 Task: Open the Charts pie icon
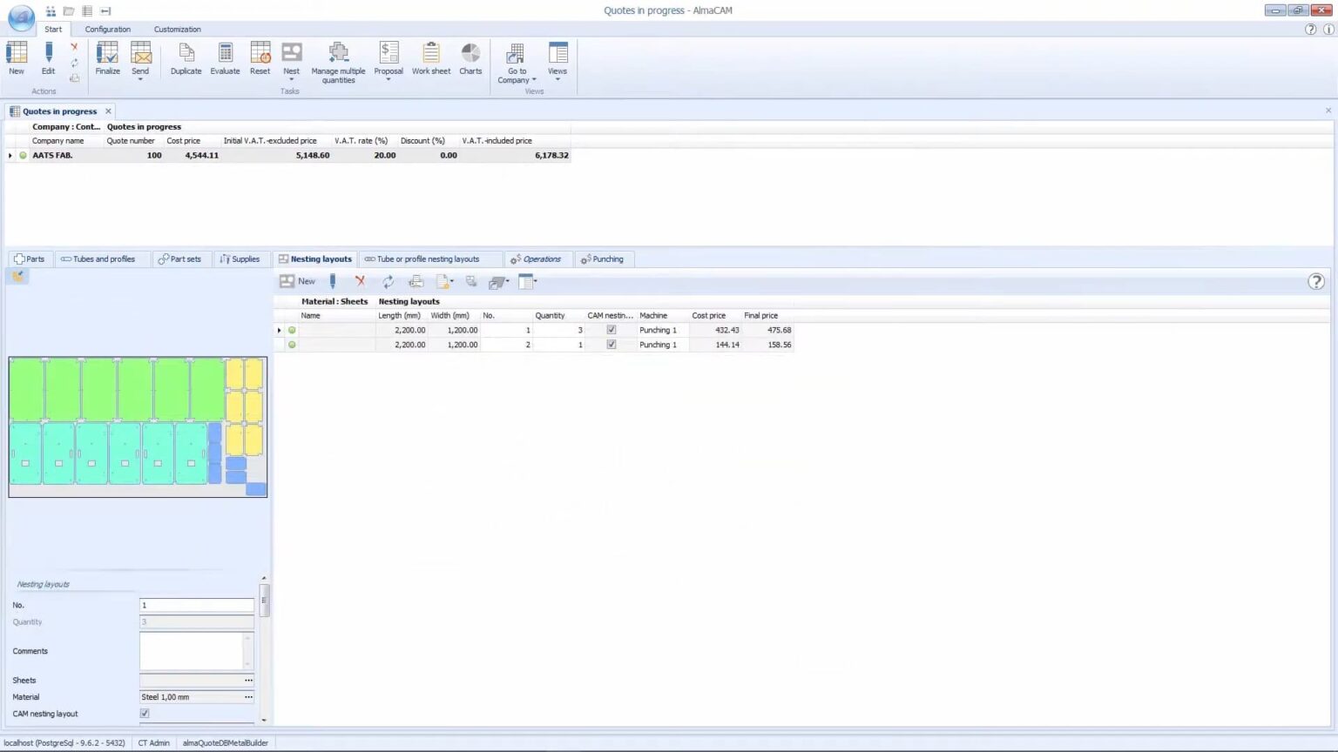pyautogui.click(x=470, y=54)
